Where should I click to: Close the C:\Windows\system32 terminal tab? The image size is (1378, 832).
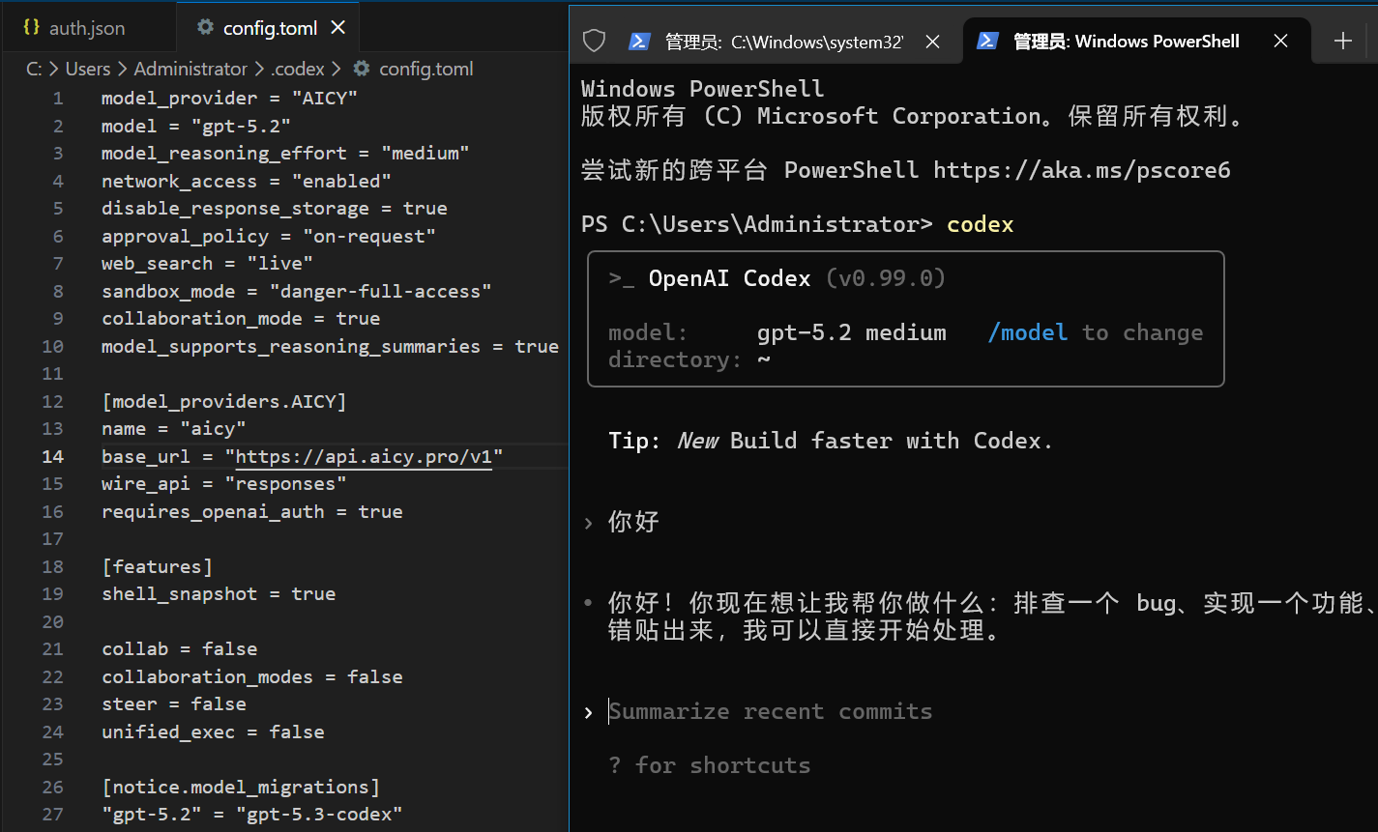coord(932,42)
